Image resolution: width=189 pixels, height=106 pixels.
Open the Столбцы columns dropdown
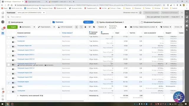click(144, 27)
